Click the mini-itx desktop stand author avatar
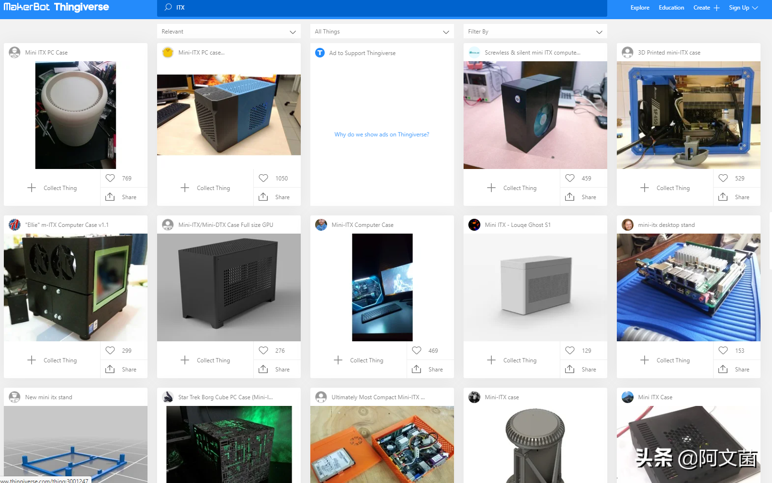 coord(627,225)
